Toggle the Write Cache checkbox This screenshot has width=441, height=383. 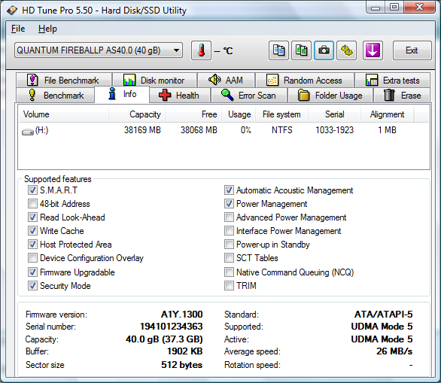[32, 230]
